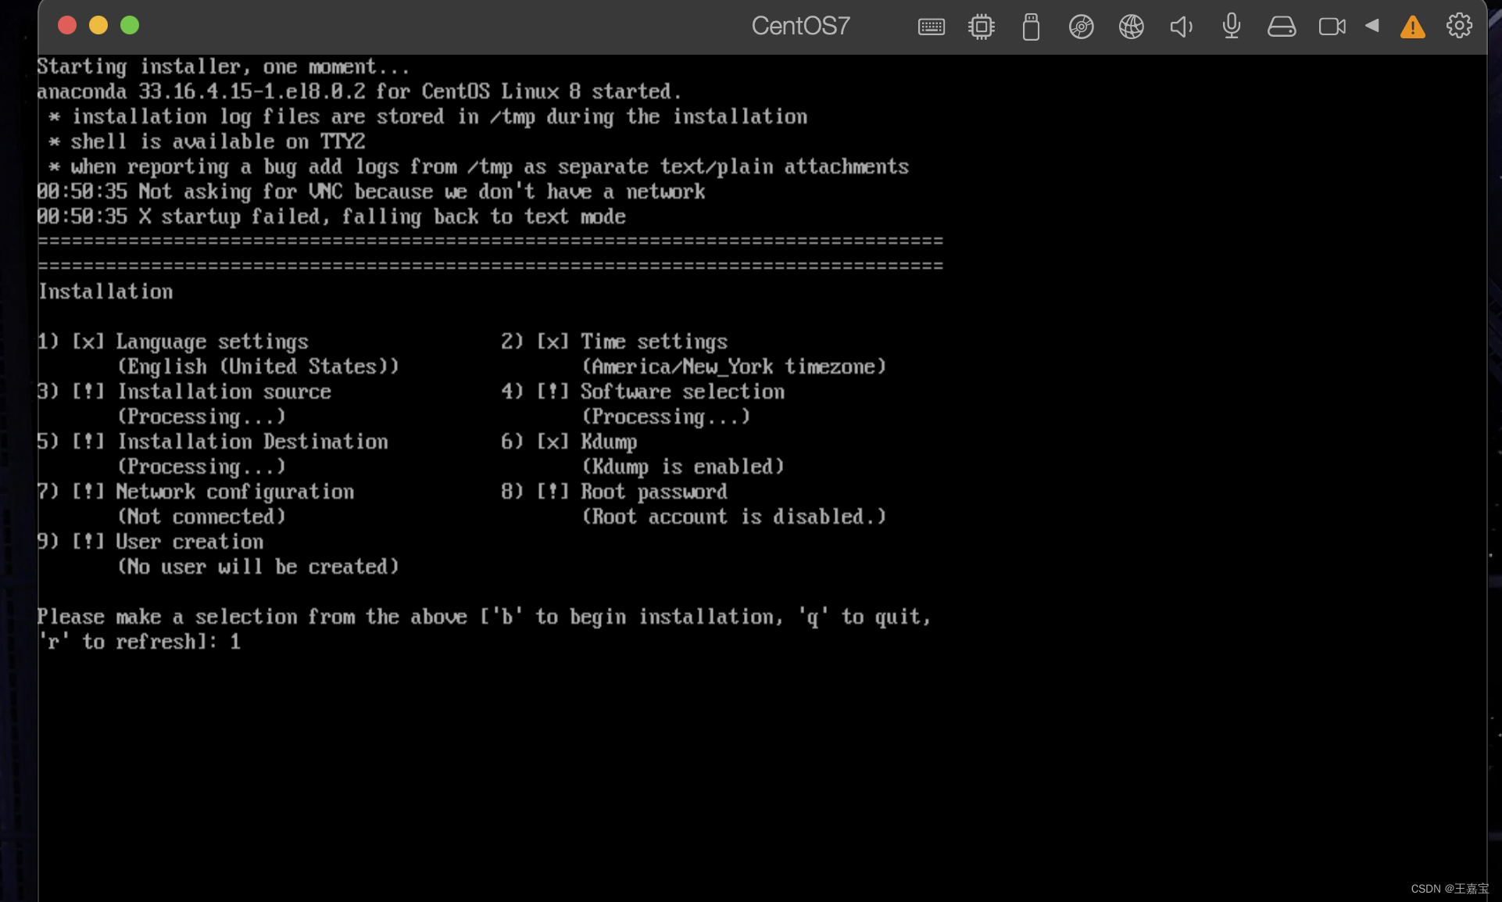
Task: Open the CPU/processor settings icon
Action: pos(981,27)
